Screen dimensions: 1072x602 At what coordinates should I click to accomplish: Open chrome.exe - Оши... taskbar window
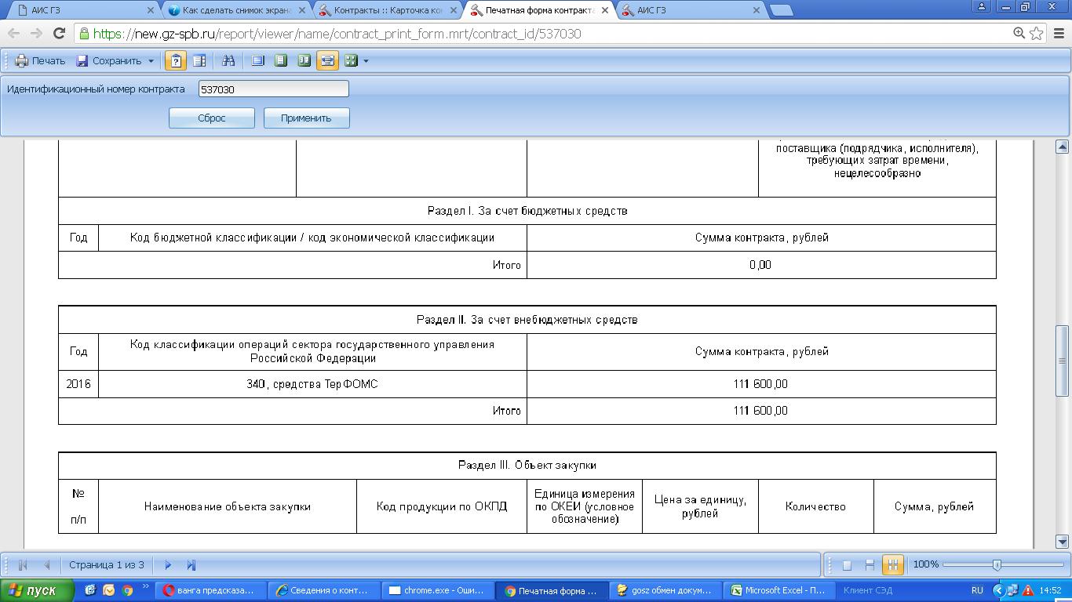coord(437,590)
